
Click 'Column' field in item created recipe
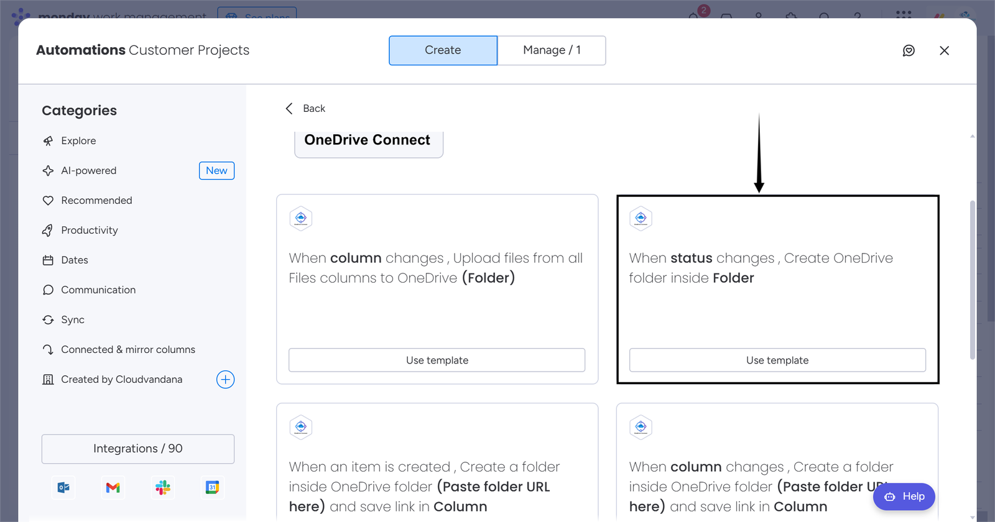[460, 507]
